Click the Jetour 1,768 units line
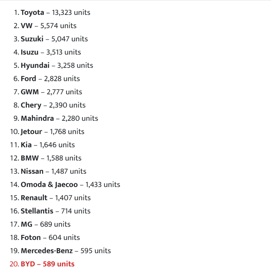The height and width of the screenshot is (270, 271). coord(53,132)
